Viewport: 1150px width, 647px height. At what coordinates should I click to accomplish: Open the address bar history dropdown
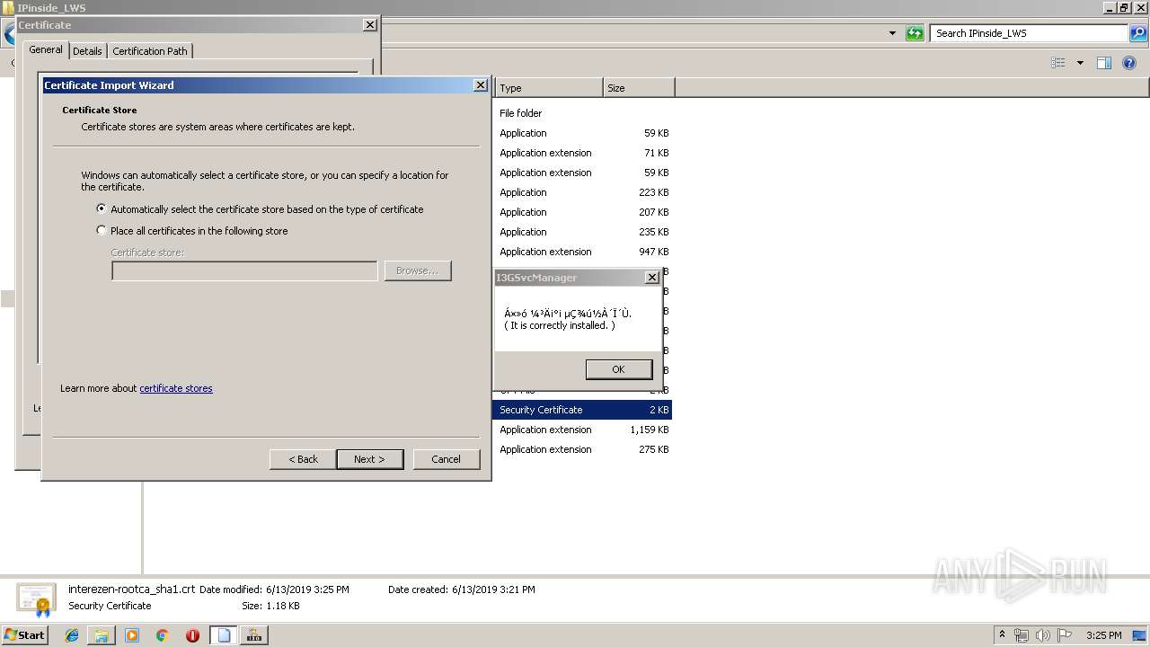point(892,33)
